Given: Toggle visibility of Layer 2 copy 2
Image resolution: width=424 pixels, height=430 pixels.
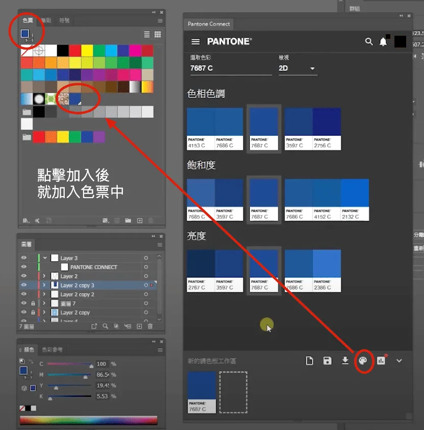Looking at the screenshot, I should point(24,294).
